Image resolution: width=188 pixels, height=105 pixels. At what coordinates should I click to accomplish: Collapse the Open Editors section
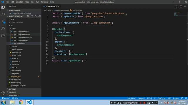pos(24,10)
